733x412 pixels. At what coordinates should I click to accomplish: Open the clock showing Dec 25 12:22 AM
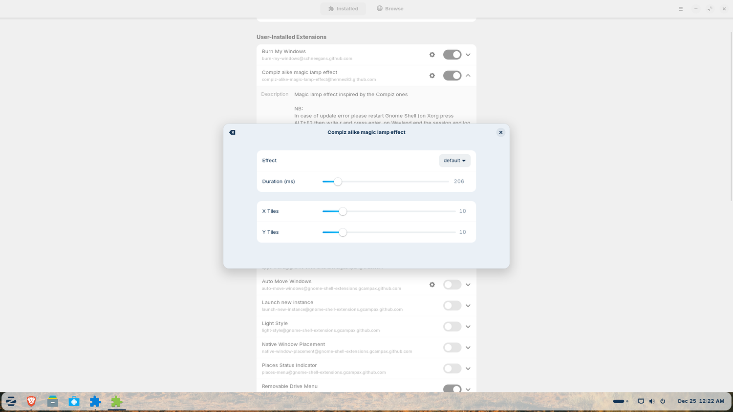tap(701, 401)
